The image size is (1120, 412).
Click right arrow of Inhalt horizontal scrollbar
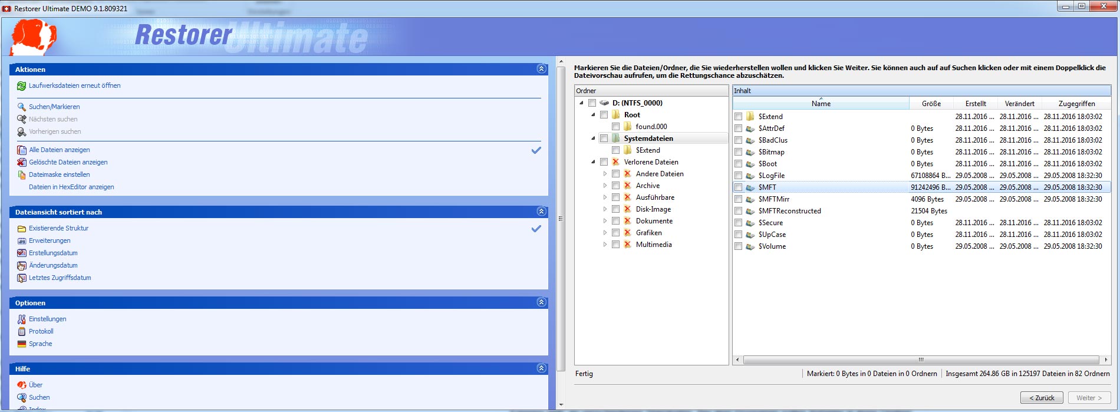[x=1106, y=360]
